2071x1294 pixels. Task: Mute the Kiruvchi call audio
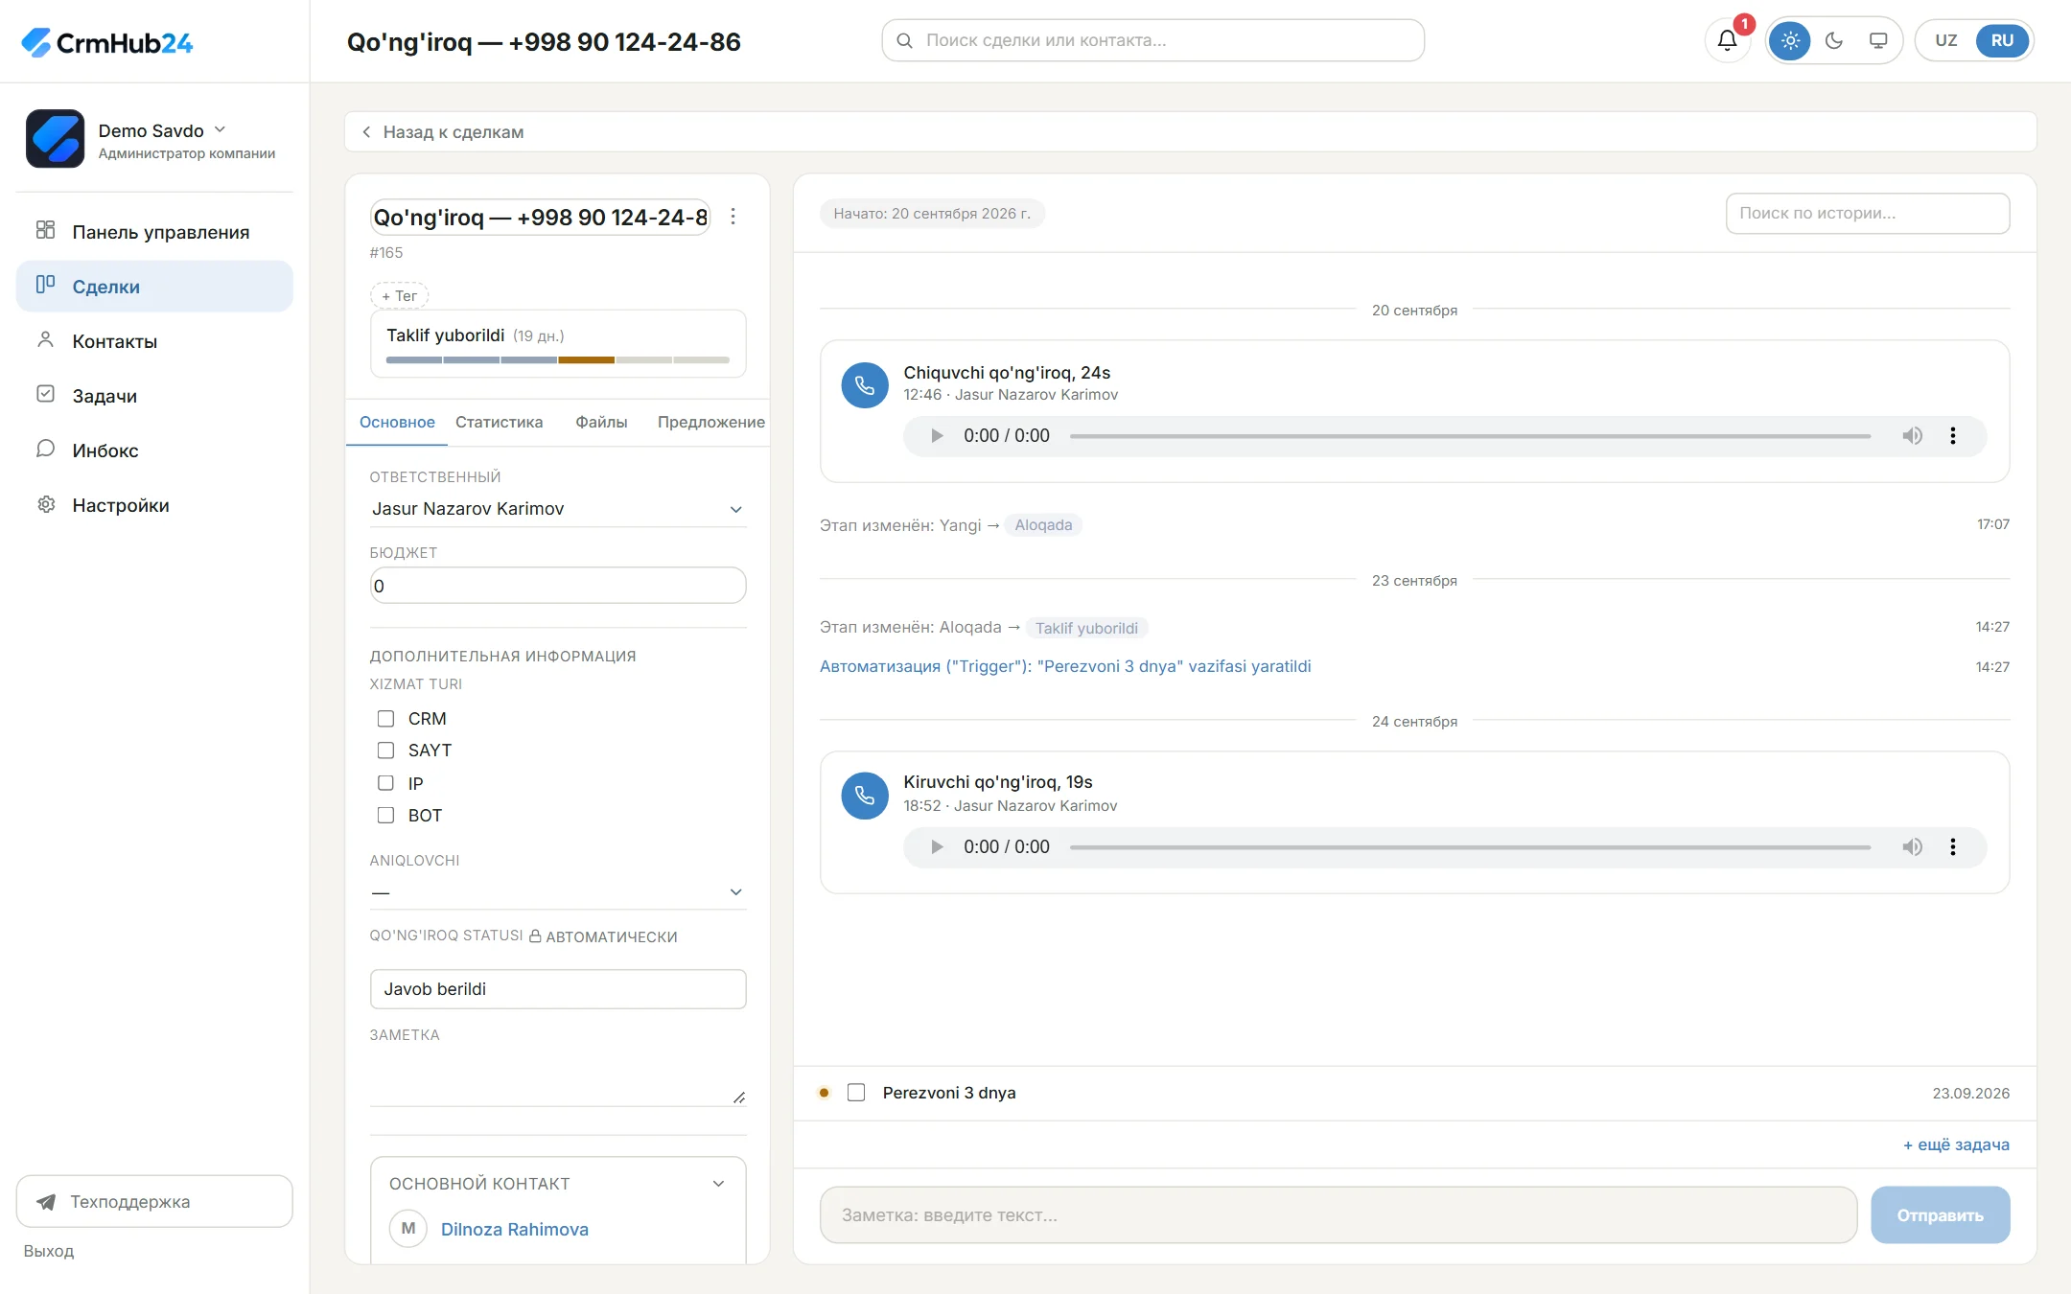coord(1913,847)
